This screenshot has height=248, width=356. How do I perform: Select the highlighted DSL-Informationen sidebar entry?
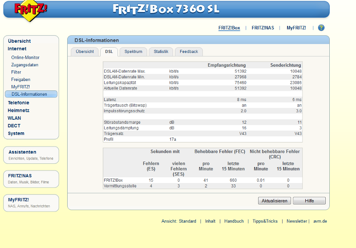(x=31, y=94)
